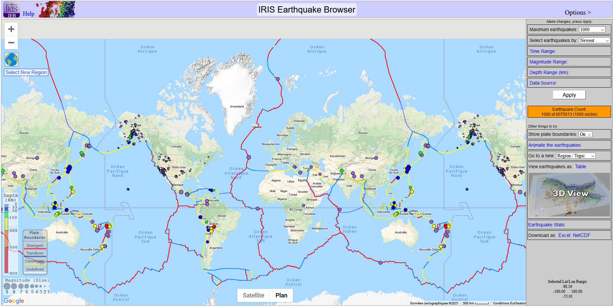613x307 pixels.
Task: Expand Earthquake Stats section
Action: tap(547, 225)
